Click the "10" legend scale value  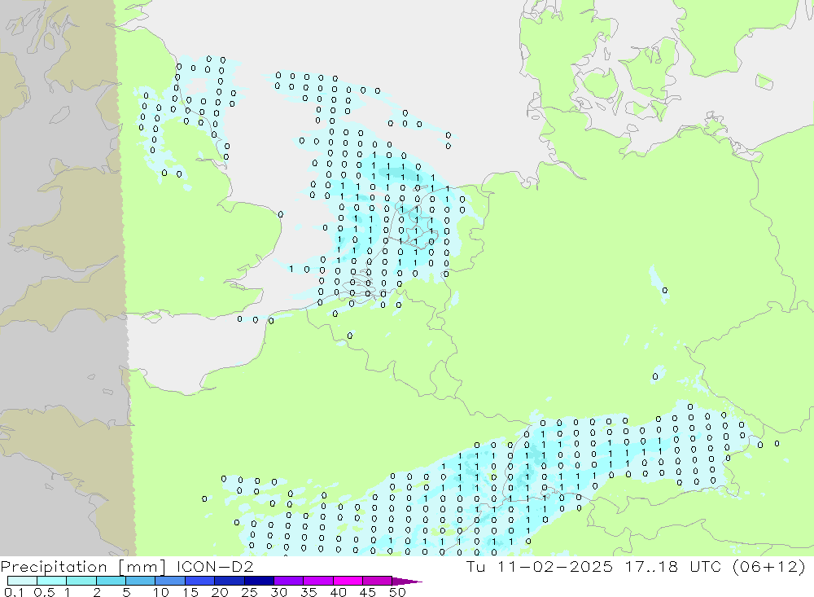click(161, 592)
